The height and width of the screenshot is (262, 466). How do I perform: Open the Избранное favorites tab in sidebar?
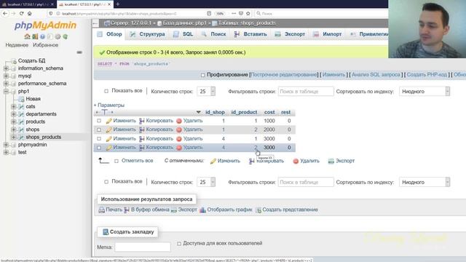pos(45,45)
